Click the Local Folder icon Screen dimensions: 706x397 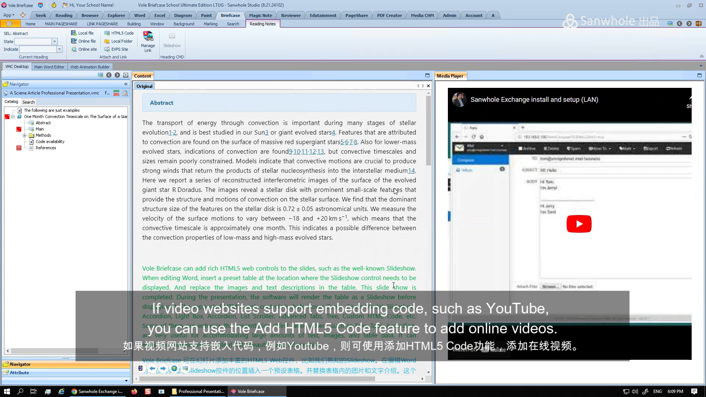(107, 41)
